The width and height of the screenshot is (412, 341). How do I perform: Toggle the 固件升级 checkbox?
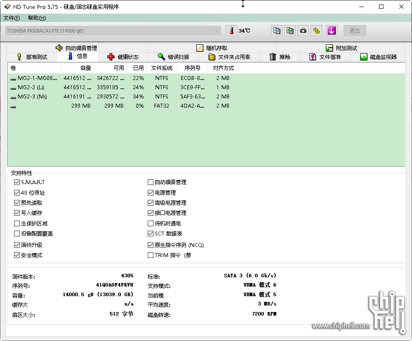tap(17, 245)
